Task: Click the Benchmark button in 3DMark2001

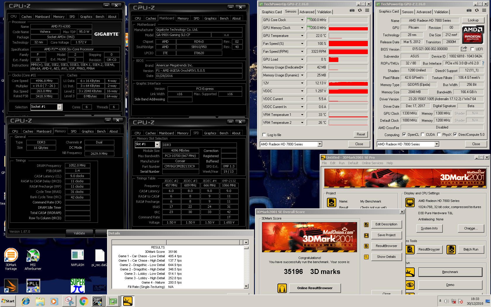Action: (450, 272)
